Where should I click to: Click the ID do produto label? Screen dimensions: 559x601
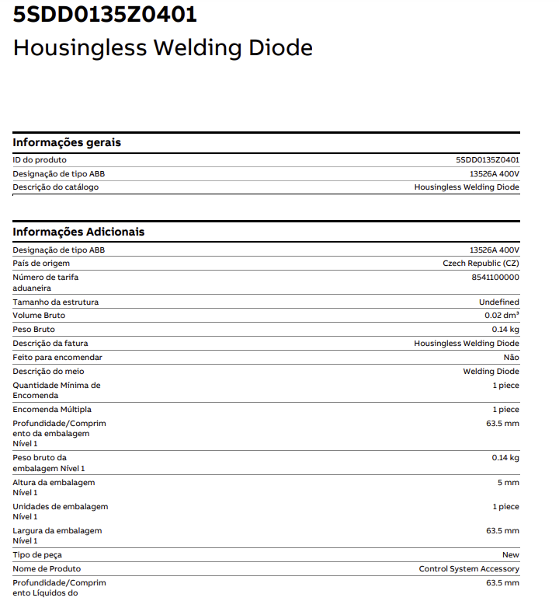[40, 160]
